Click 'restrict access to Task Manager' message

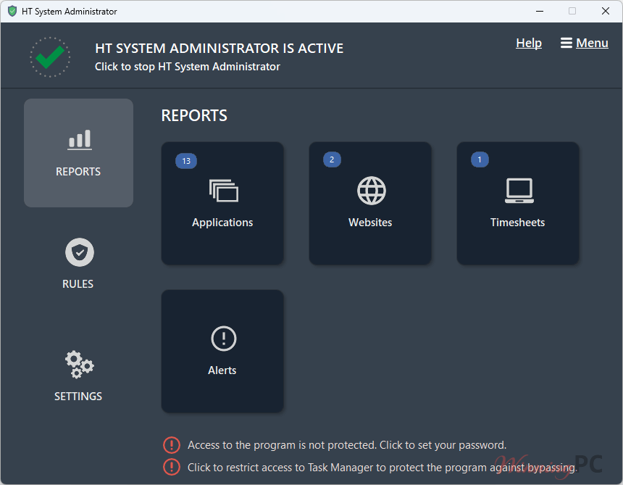point(382,468)
